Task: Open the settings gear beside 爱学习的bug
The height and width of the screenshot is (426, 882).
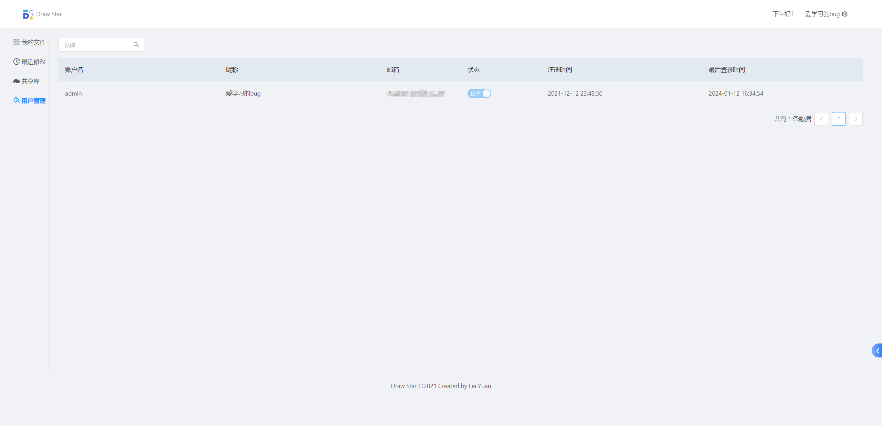Action: [x=845, y=14]
